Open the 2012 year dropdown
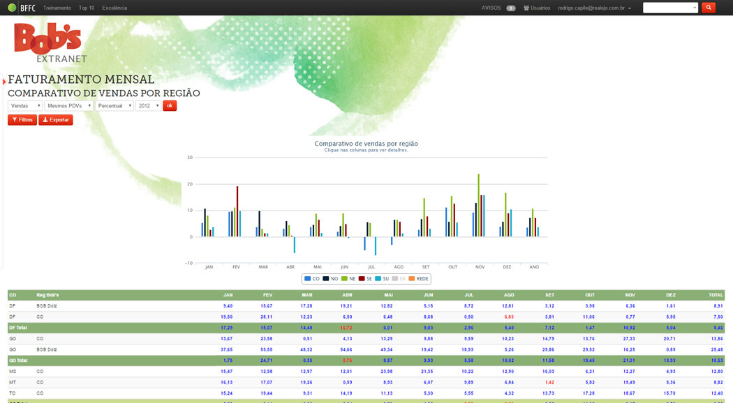The width and height of the screenshot is (733, 403). pos(148,106)
